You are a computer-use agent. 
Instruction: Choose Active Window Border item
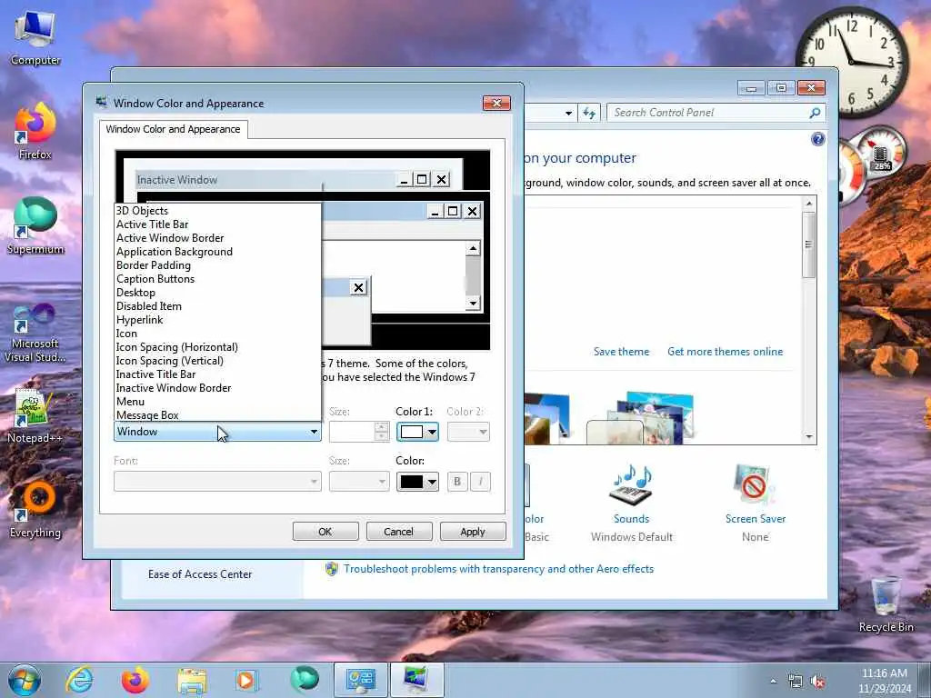tap(217, 238)
